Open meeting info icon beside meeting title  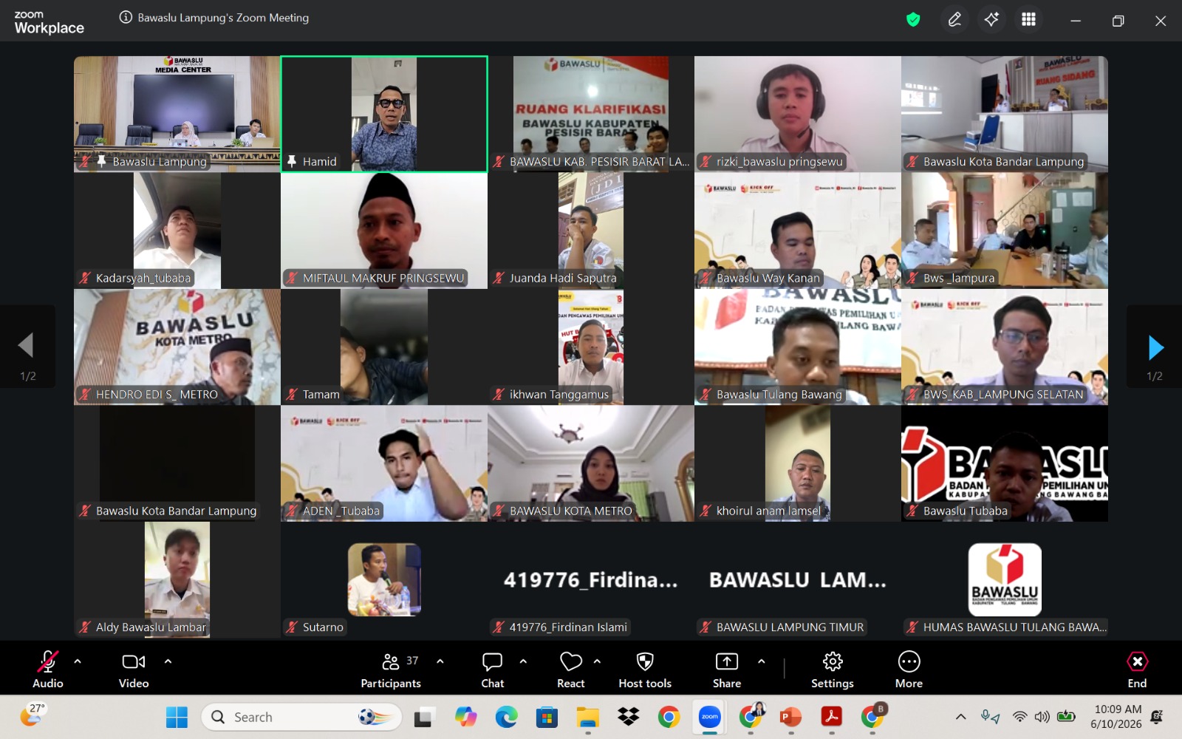126,18
